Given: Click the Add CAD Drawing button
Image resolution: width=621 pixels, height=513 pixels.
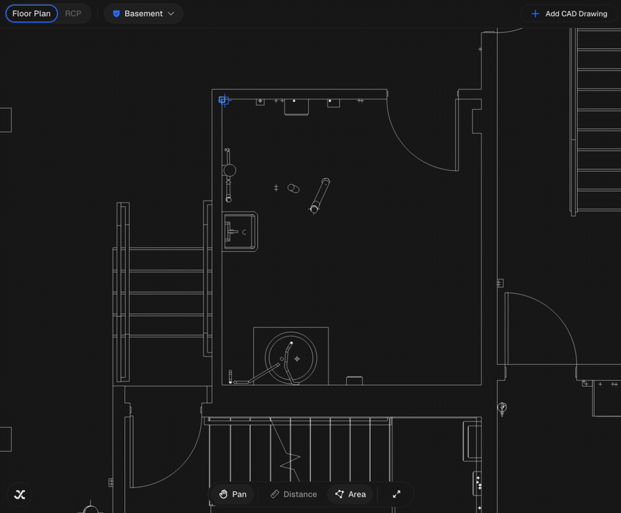Looking at the screenshot, I should tap(569, 14).
